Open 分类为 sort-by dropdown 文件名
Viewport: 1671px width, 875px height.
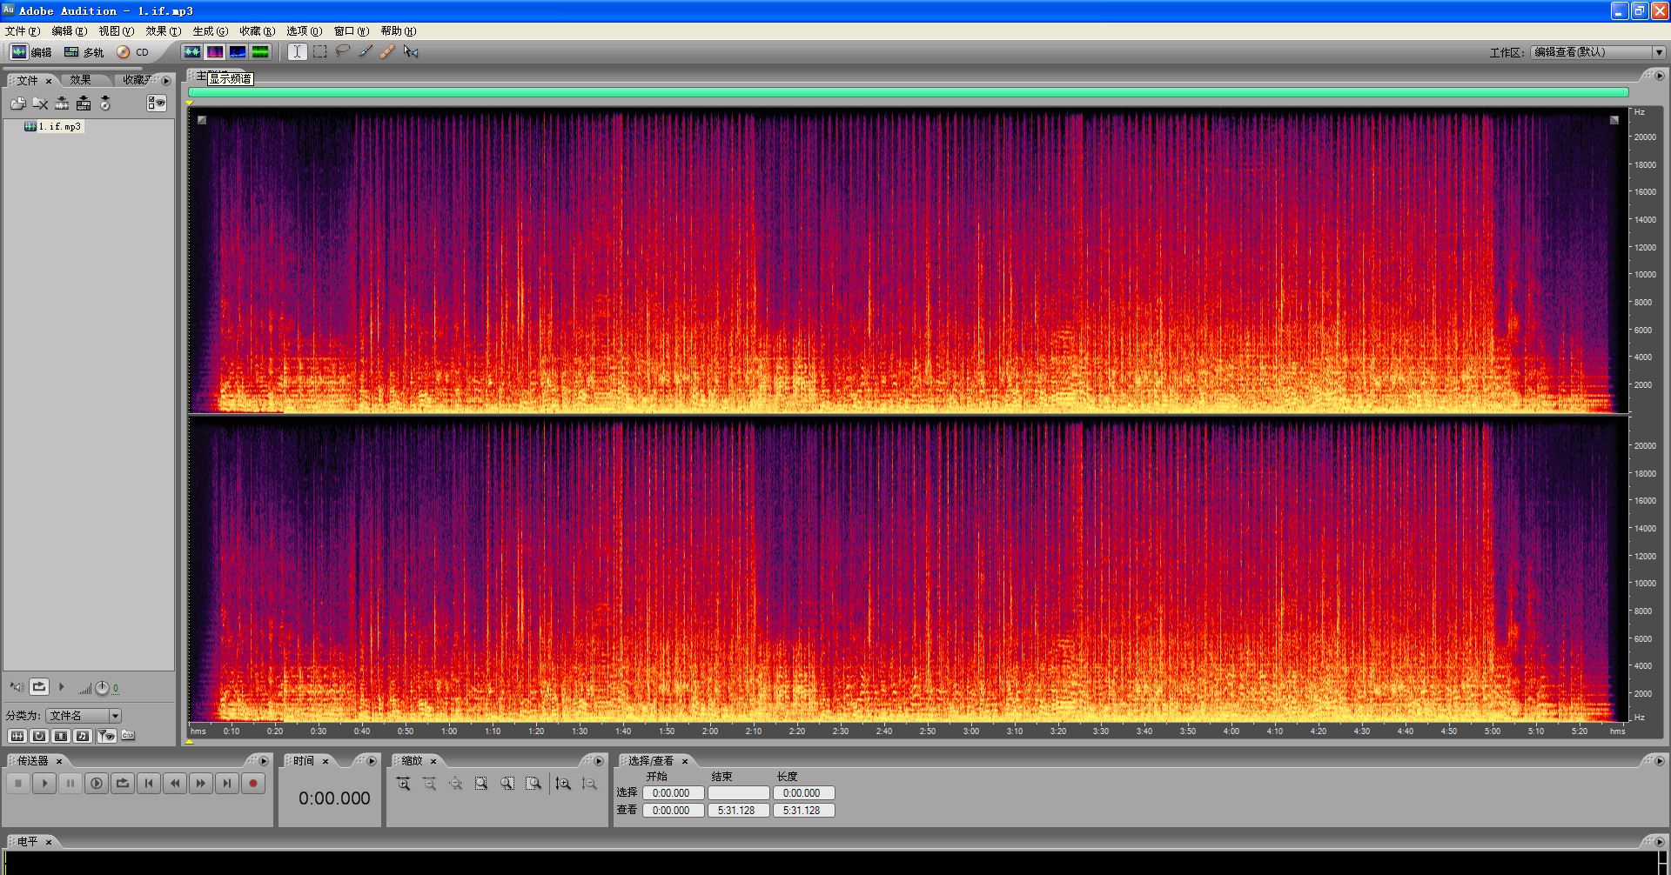pyautogui.click(x=84, y=716)
